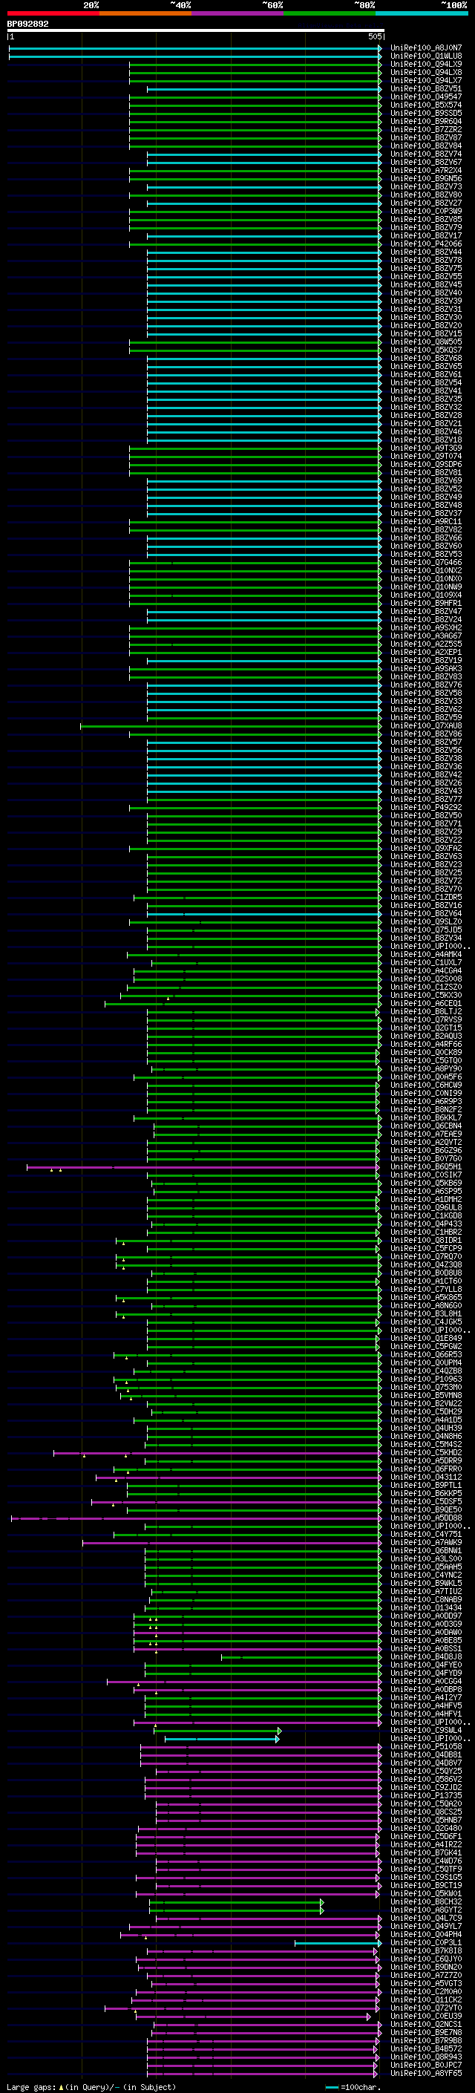Select the UniRef100_P42066 label
Viewport: 475px width, 2093px height.
[426, 244]
